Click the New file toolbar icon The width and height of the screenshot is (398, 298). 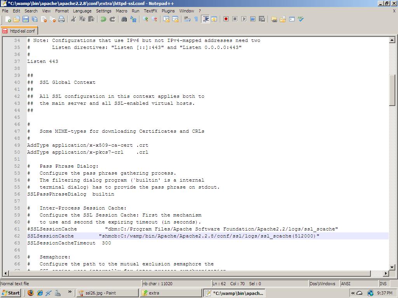(x=8, y=19)
